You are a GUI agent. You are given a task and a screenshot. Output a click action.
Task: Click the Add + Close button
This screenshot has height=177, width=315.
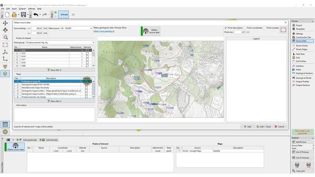263,127
